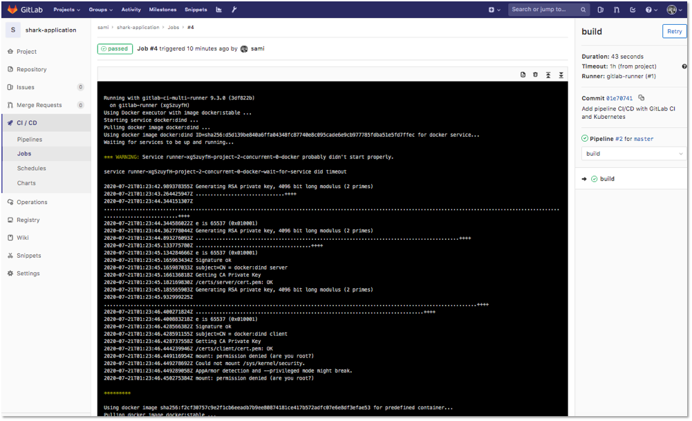Open Milestones in the top navigation
The height and width of the screenshot is (421, 692).
pos(162,9)
